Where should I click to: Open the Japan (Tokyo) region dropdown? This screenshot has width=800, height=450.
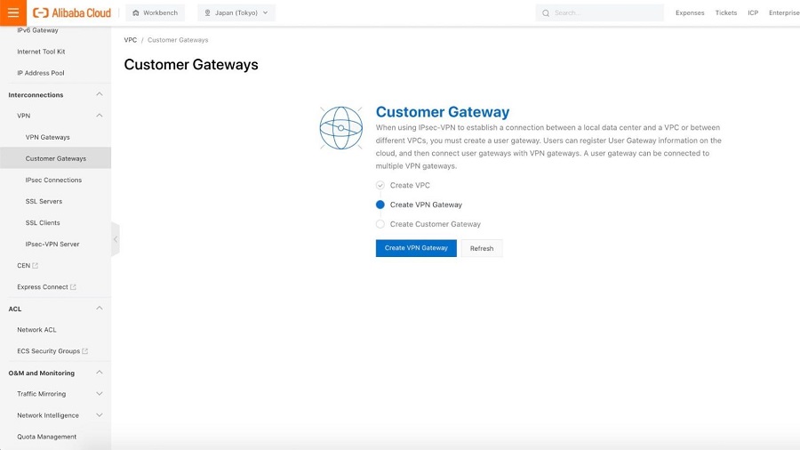pos(236,12)
